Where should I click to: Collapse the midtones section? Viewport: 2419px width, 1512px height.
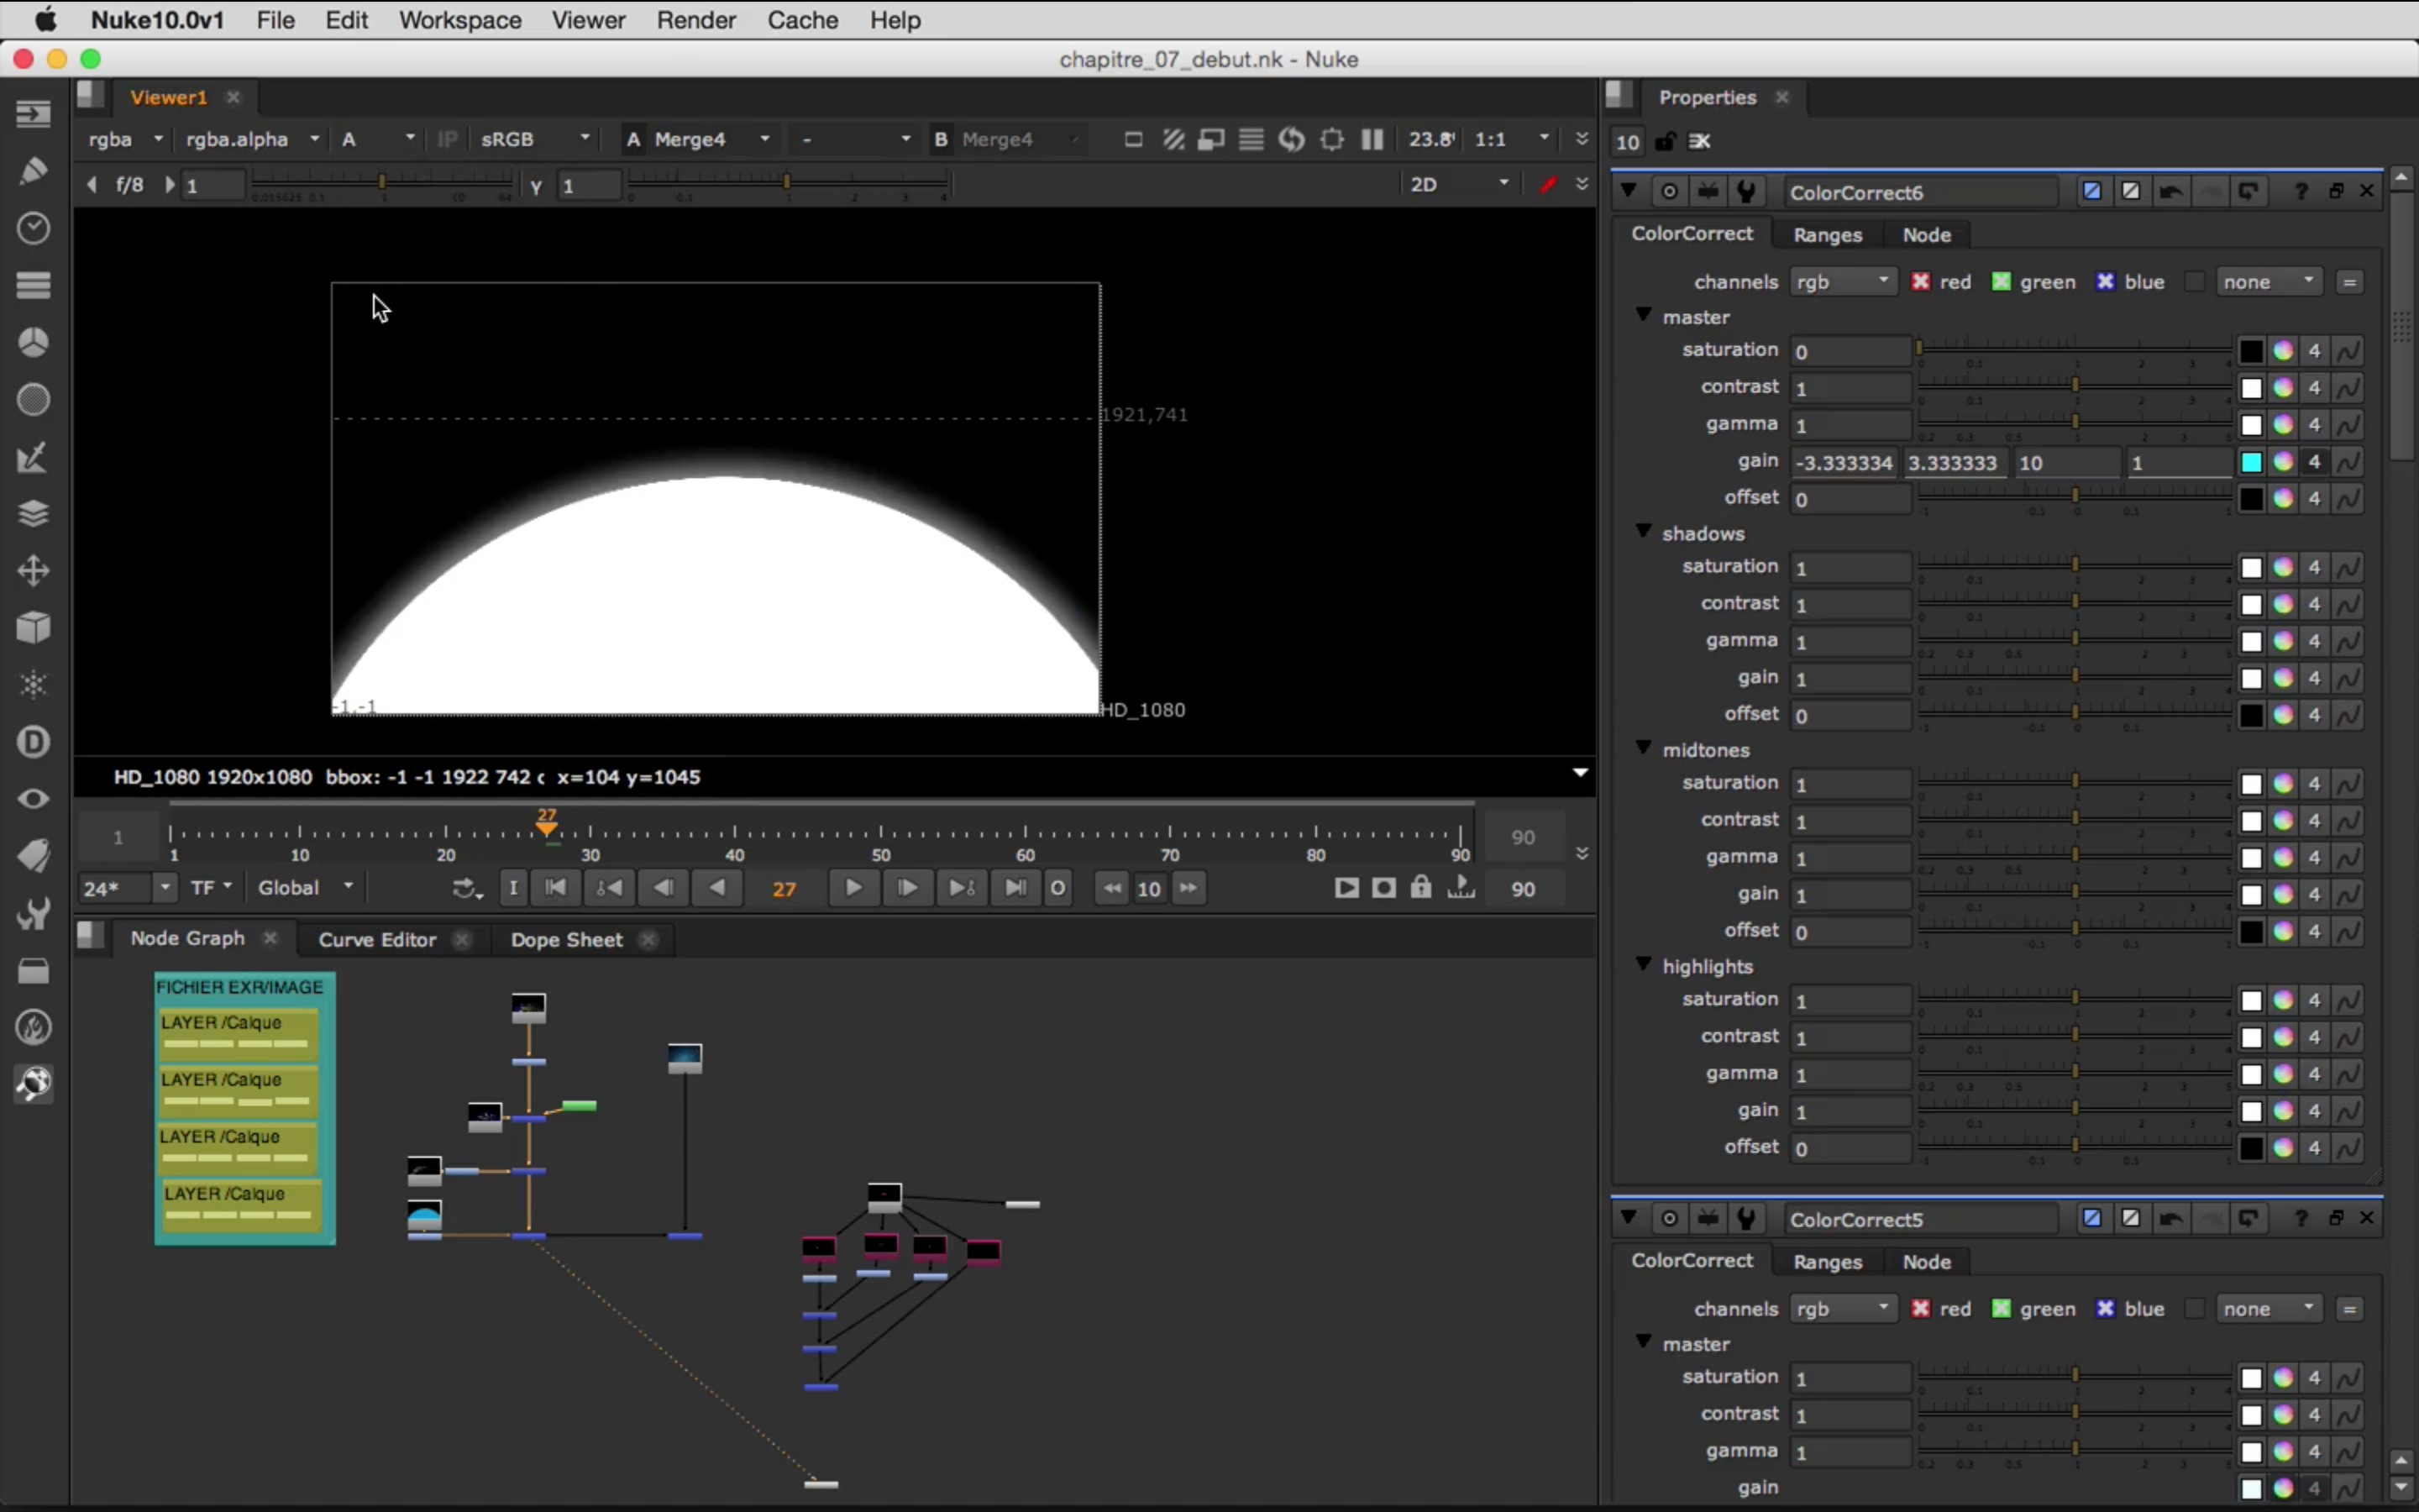coord(1643,748)
